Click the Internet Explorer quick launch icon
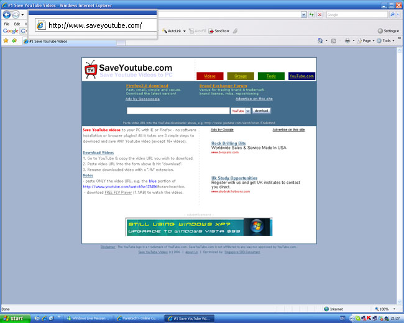This screenshot has height=323, width=404. pos(44,319)
